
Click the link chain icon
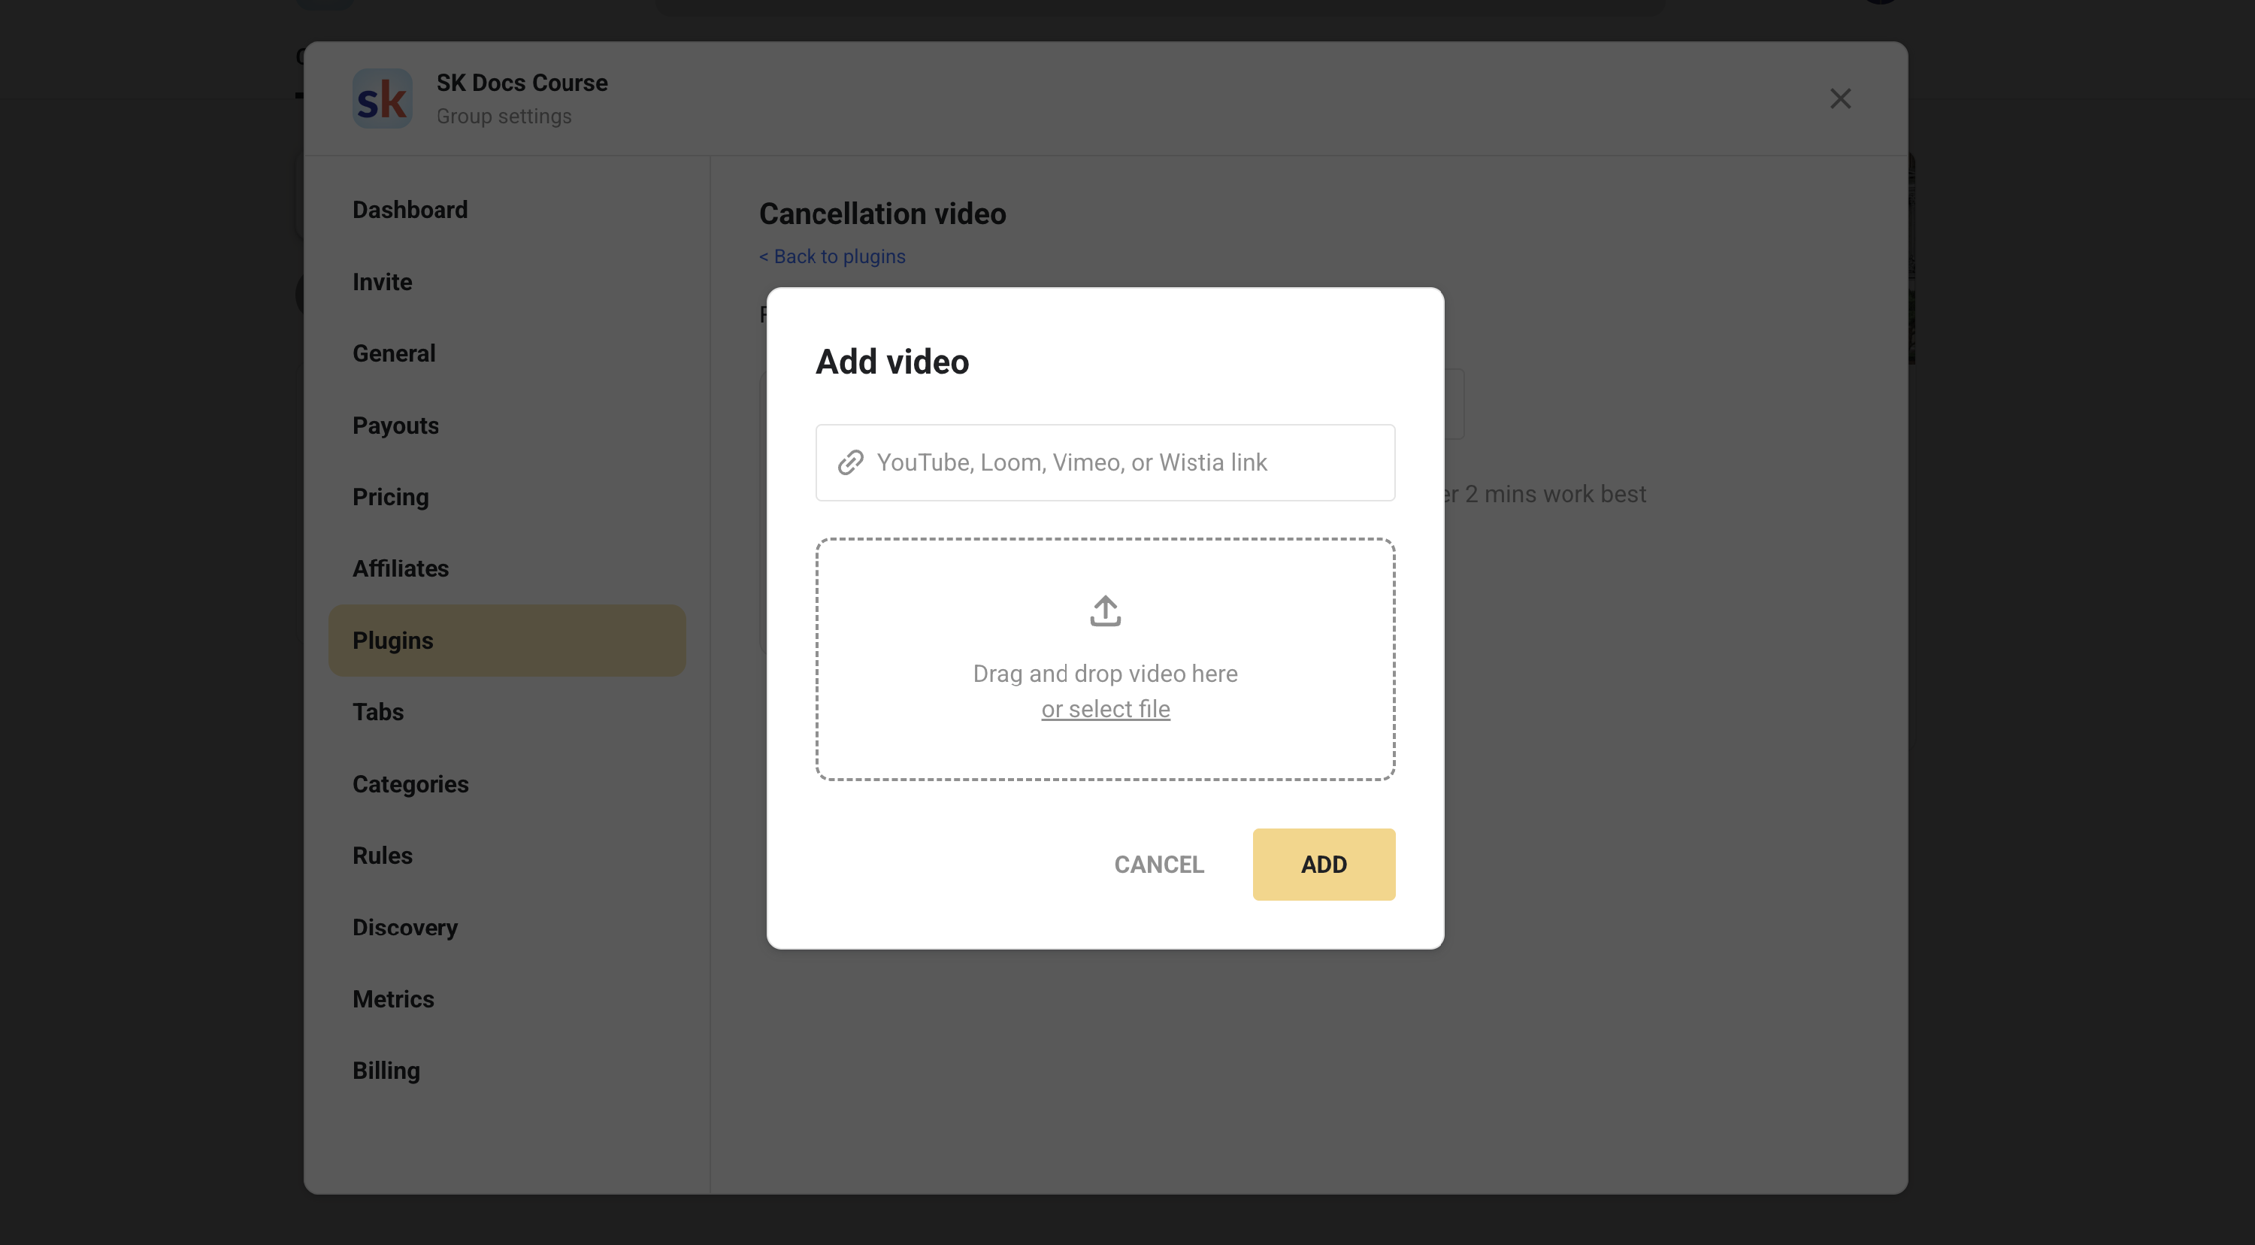pyautogui.click(x=850, y=462)
